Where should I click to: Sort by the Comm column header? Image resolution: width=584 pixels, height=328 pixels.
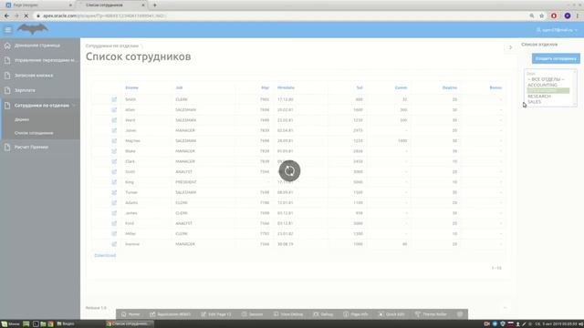tap(401, 87)
